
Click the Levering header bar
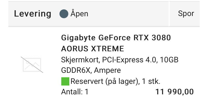pos(104,14)
